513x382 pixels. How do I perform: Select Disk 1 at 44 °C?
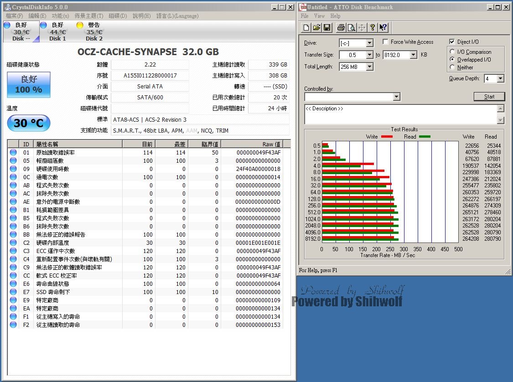[x=57, y=32]
